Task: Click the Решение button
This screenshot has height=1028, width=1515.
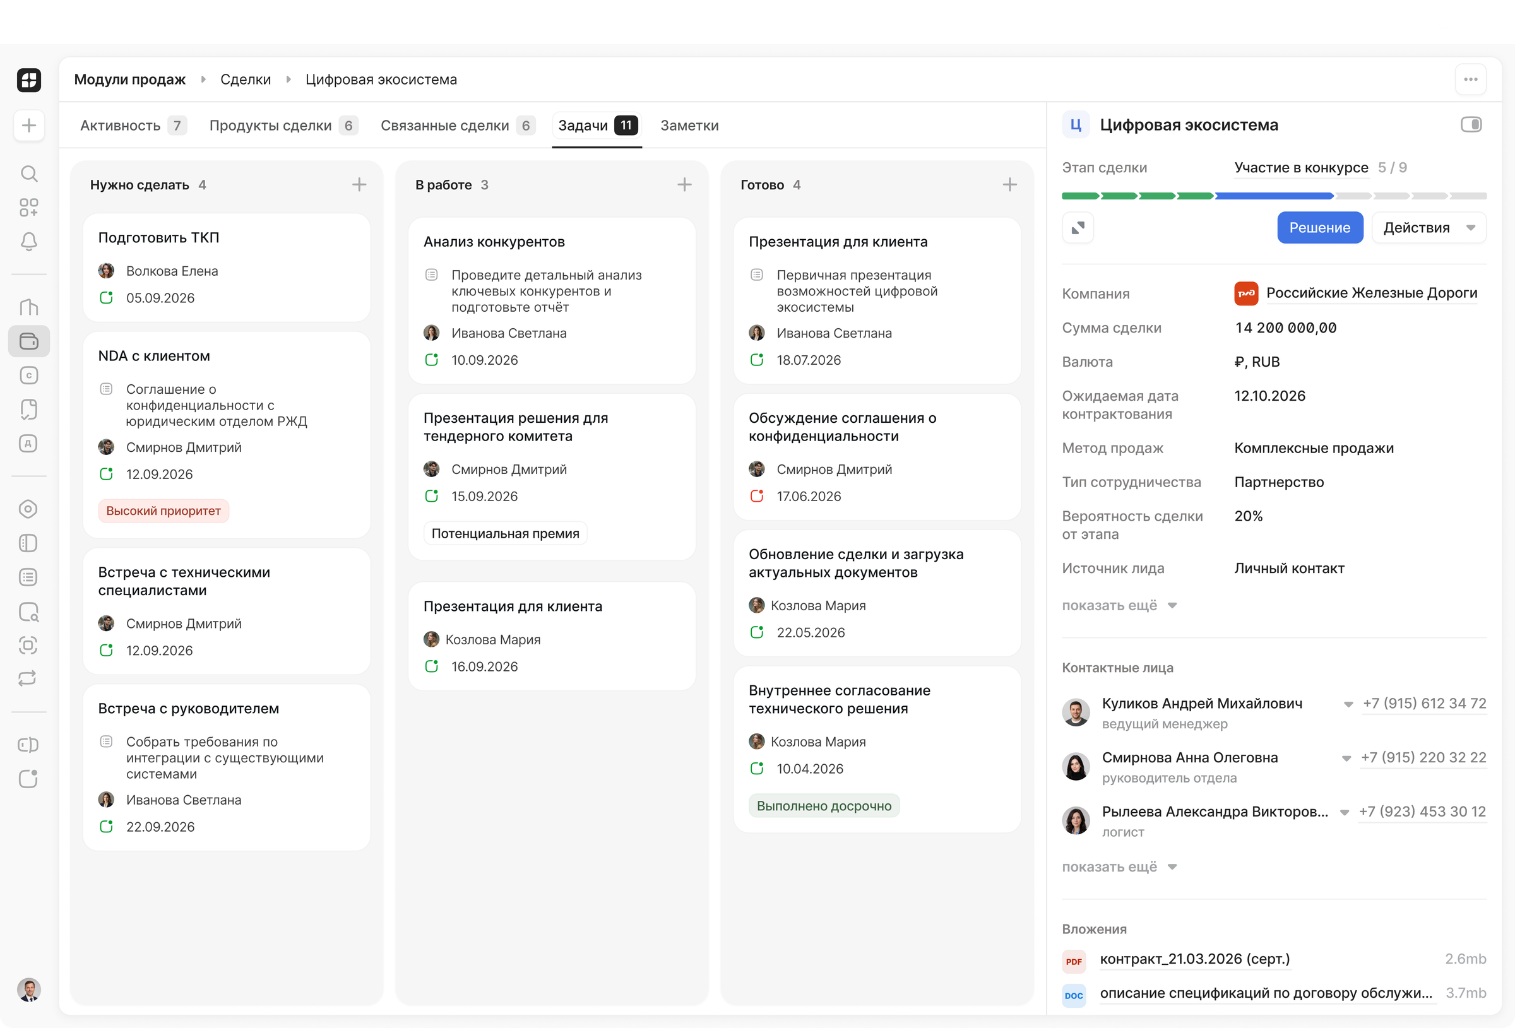Action: tap(1319, 228)
